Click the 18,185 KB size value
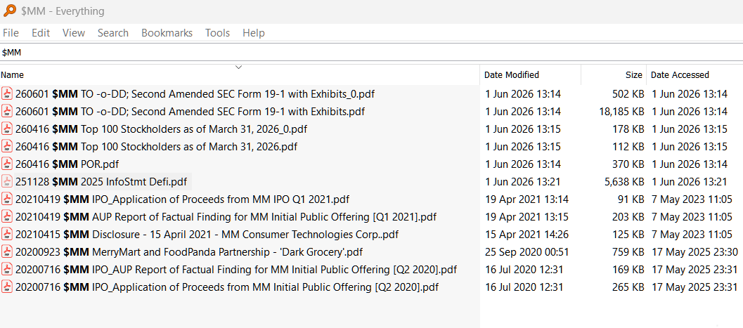The image size is (743, 328). click(x=621, y=111)
